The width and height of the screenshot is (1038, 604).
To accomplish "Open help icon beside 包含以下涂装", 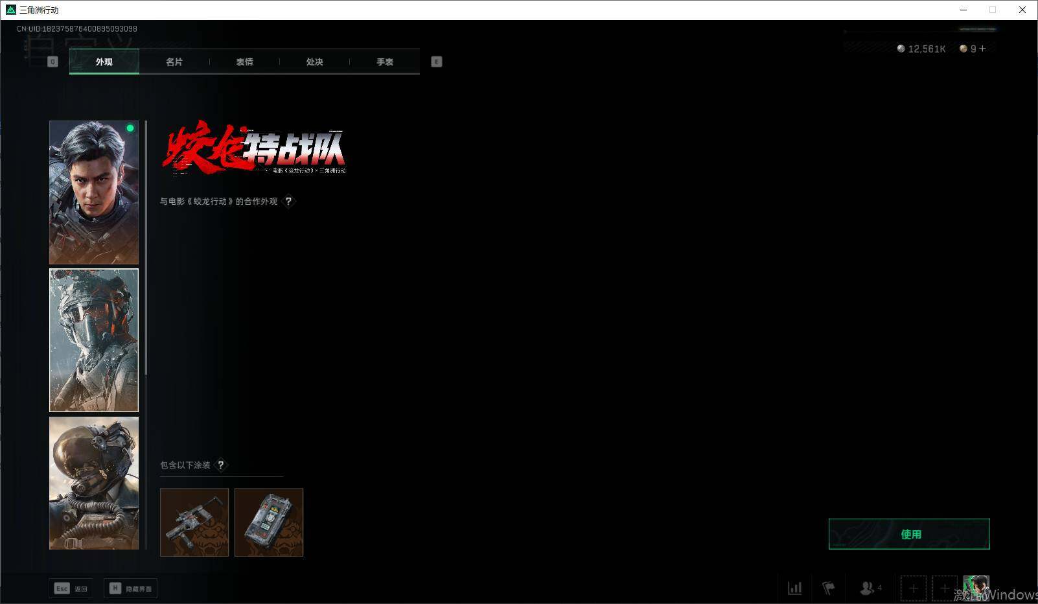I will click(x=220, y=465).
